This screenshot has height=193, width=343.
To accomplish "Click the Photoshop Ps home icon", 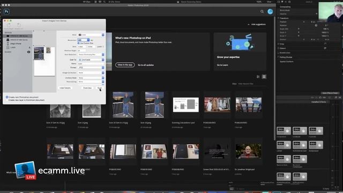I will [x=6, y=11].
